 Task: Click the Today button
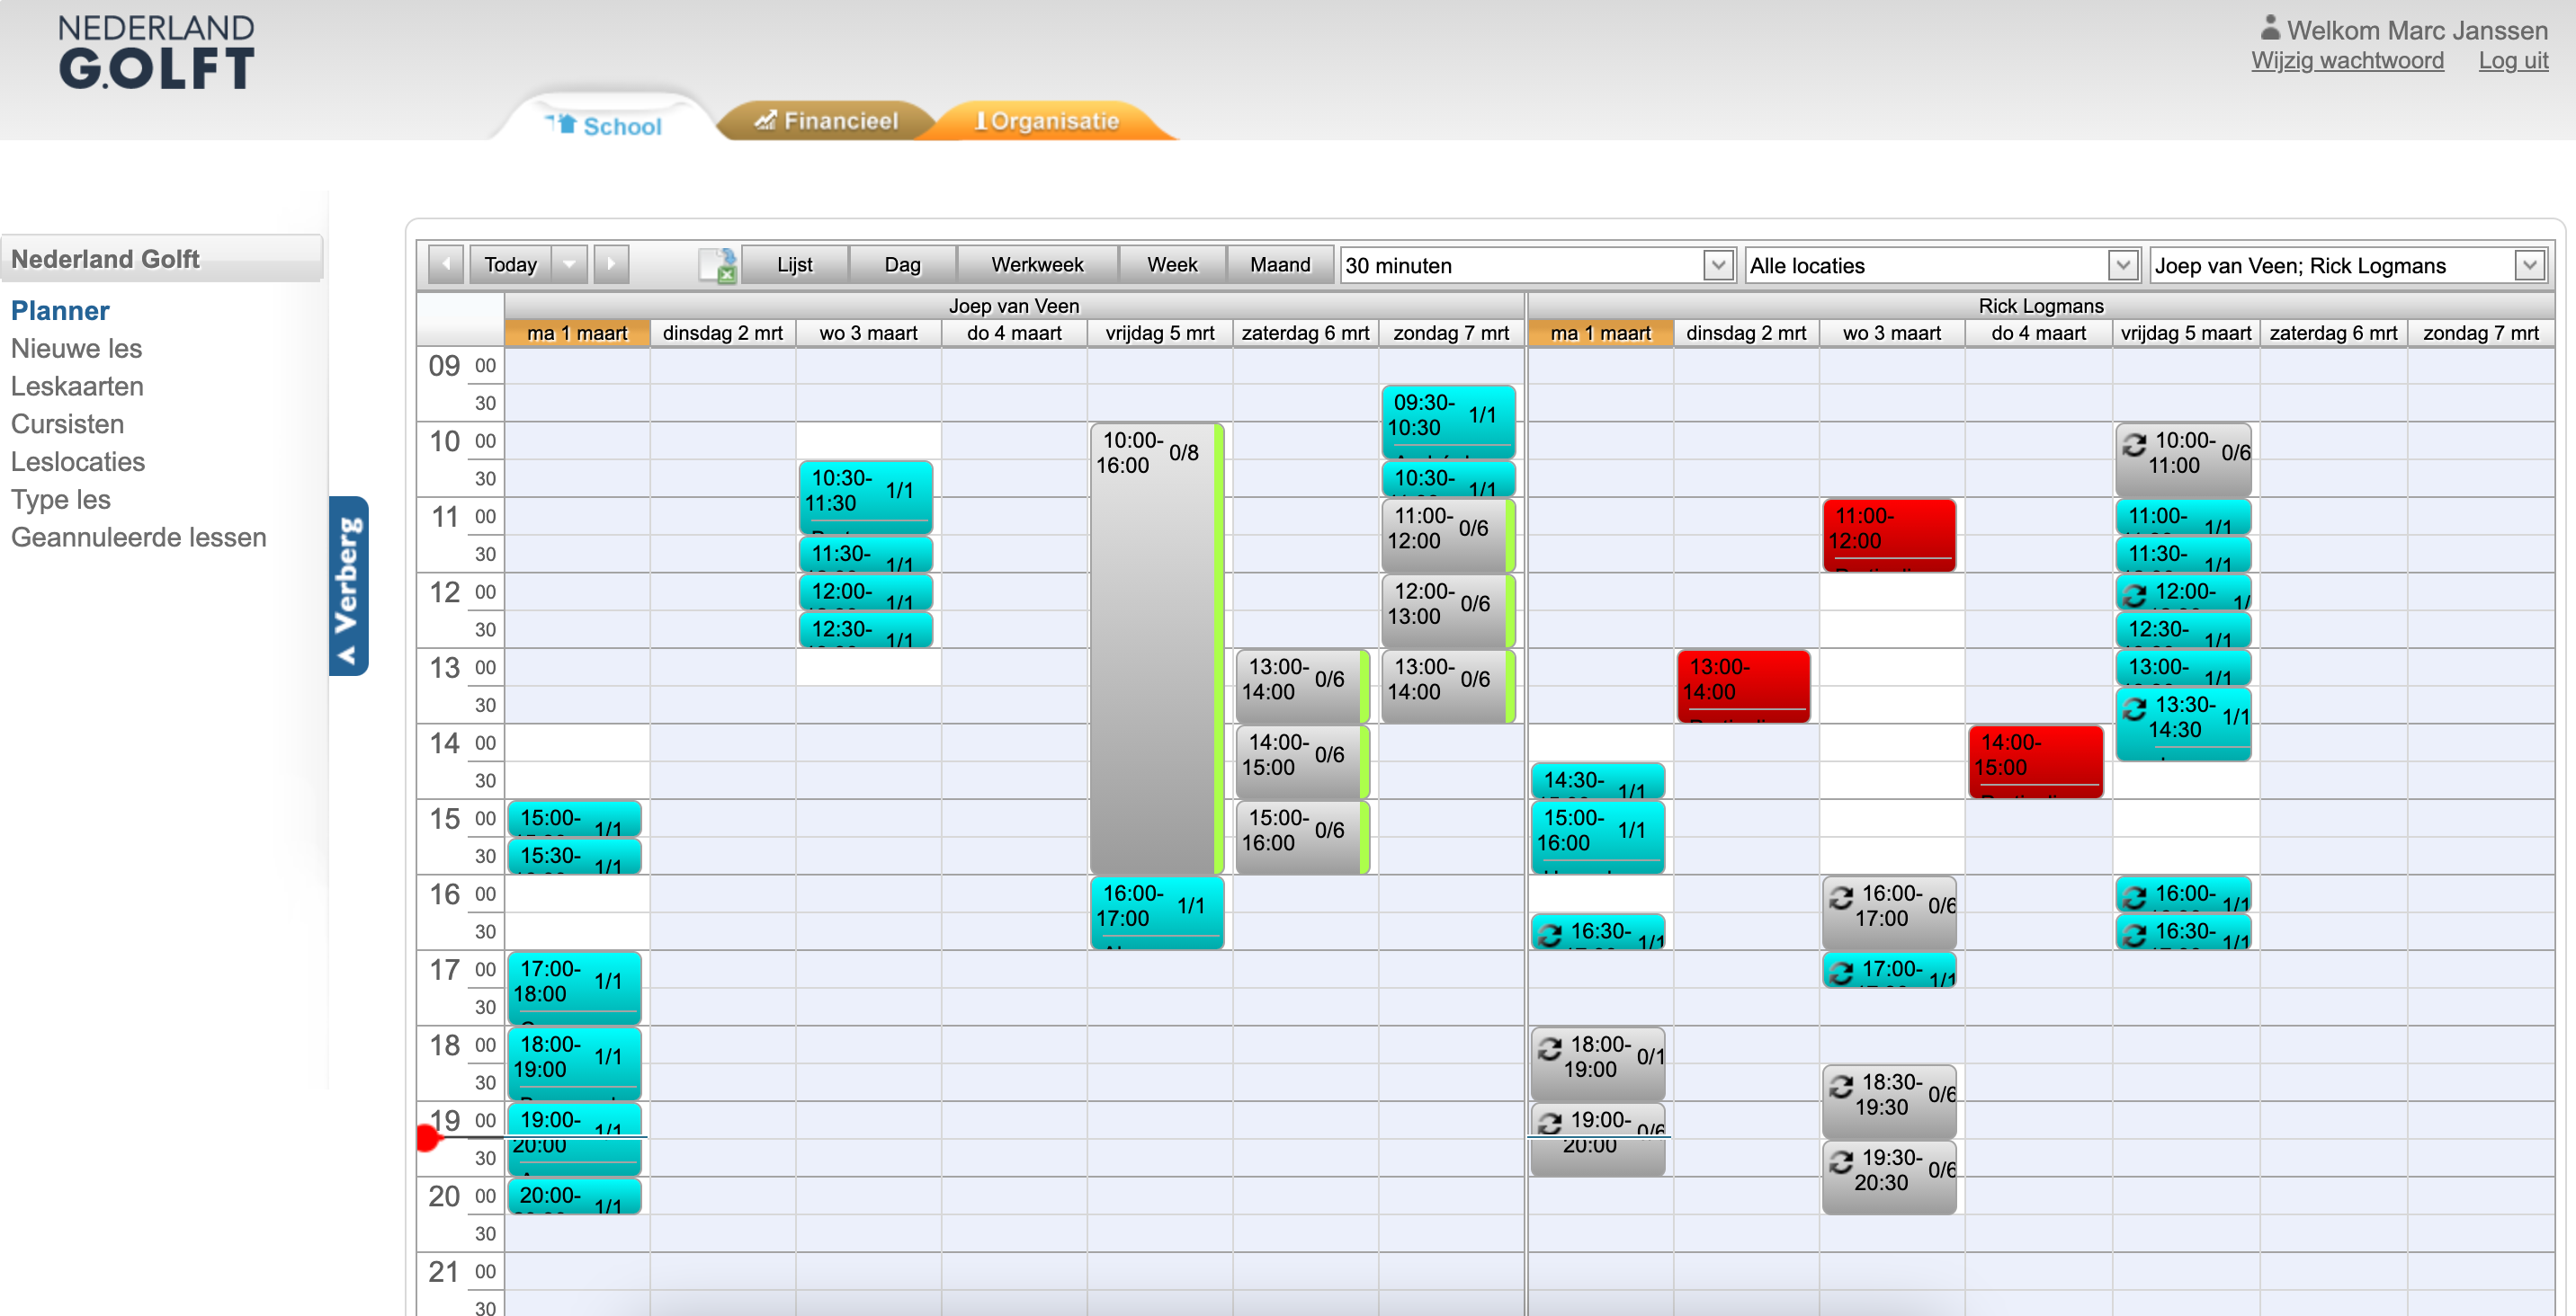click(x=511, y=265)
